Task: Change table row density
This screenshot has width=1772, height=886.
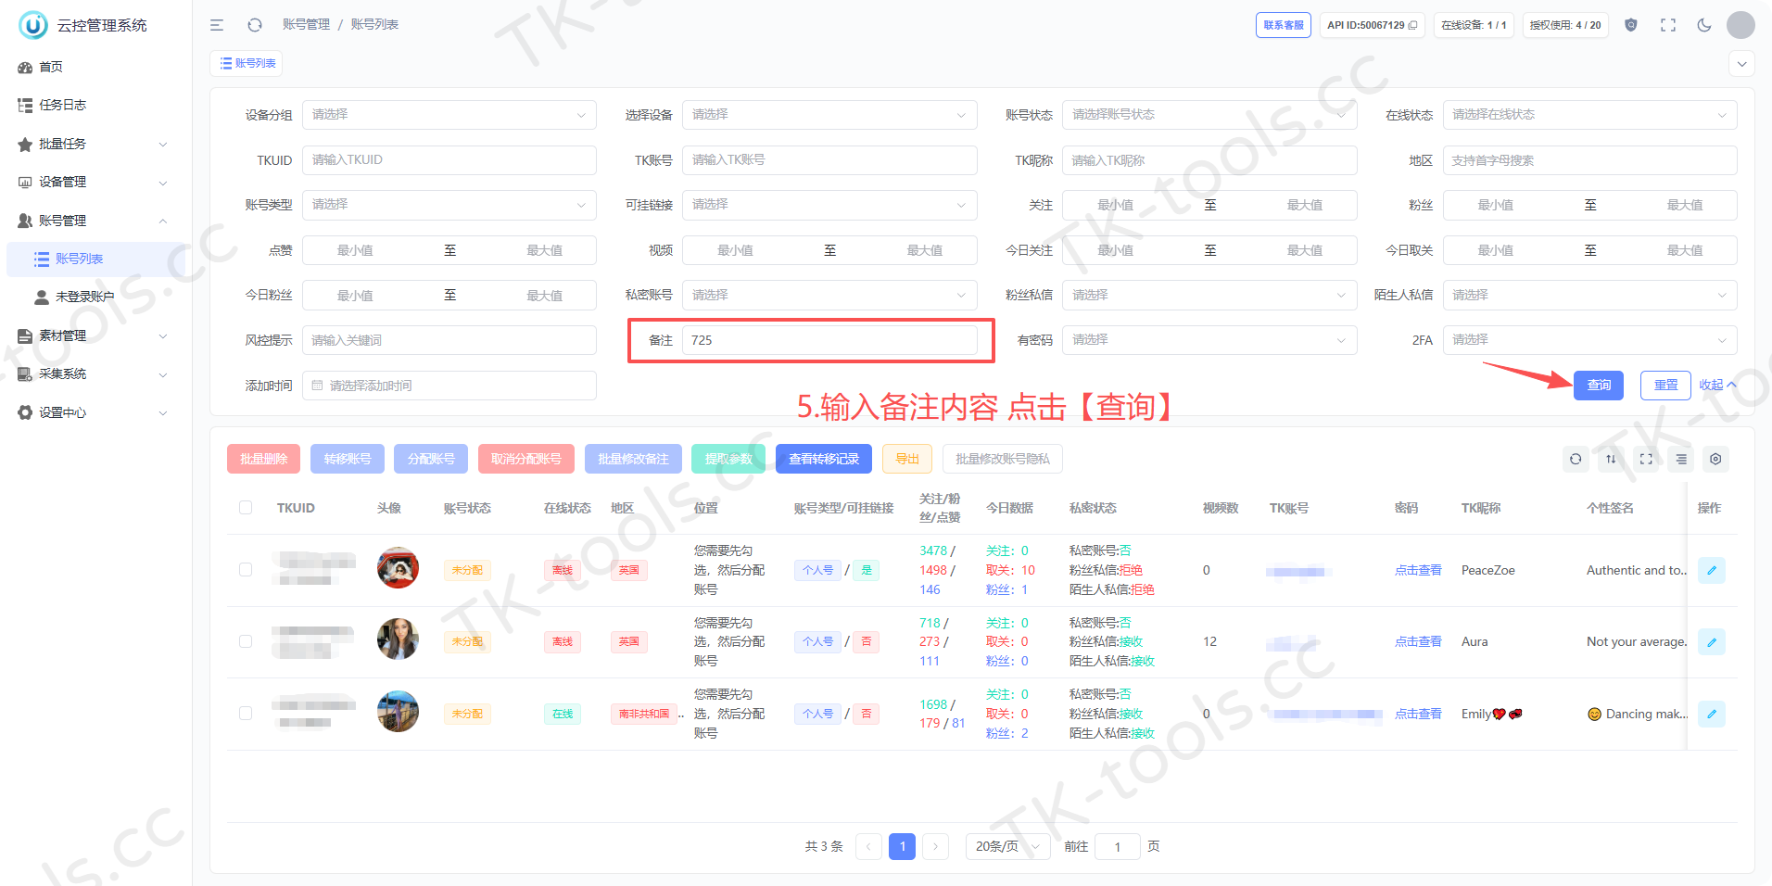Action: pos(1681,459)
